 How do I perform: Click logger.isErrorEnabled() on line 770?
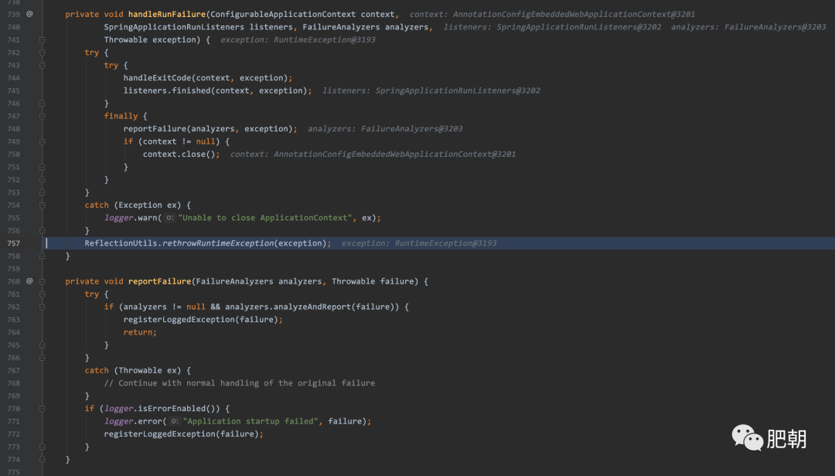(x=162, y=408)
